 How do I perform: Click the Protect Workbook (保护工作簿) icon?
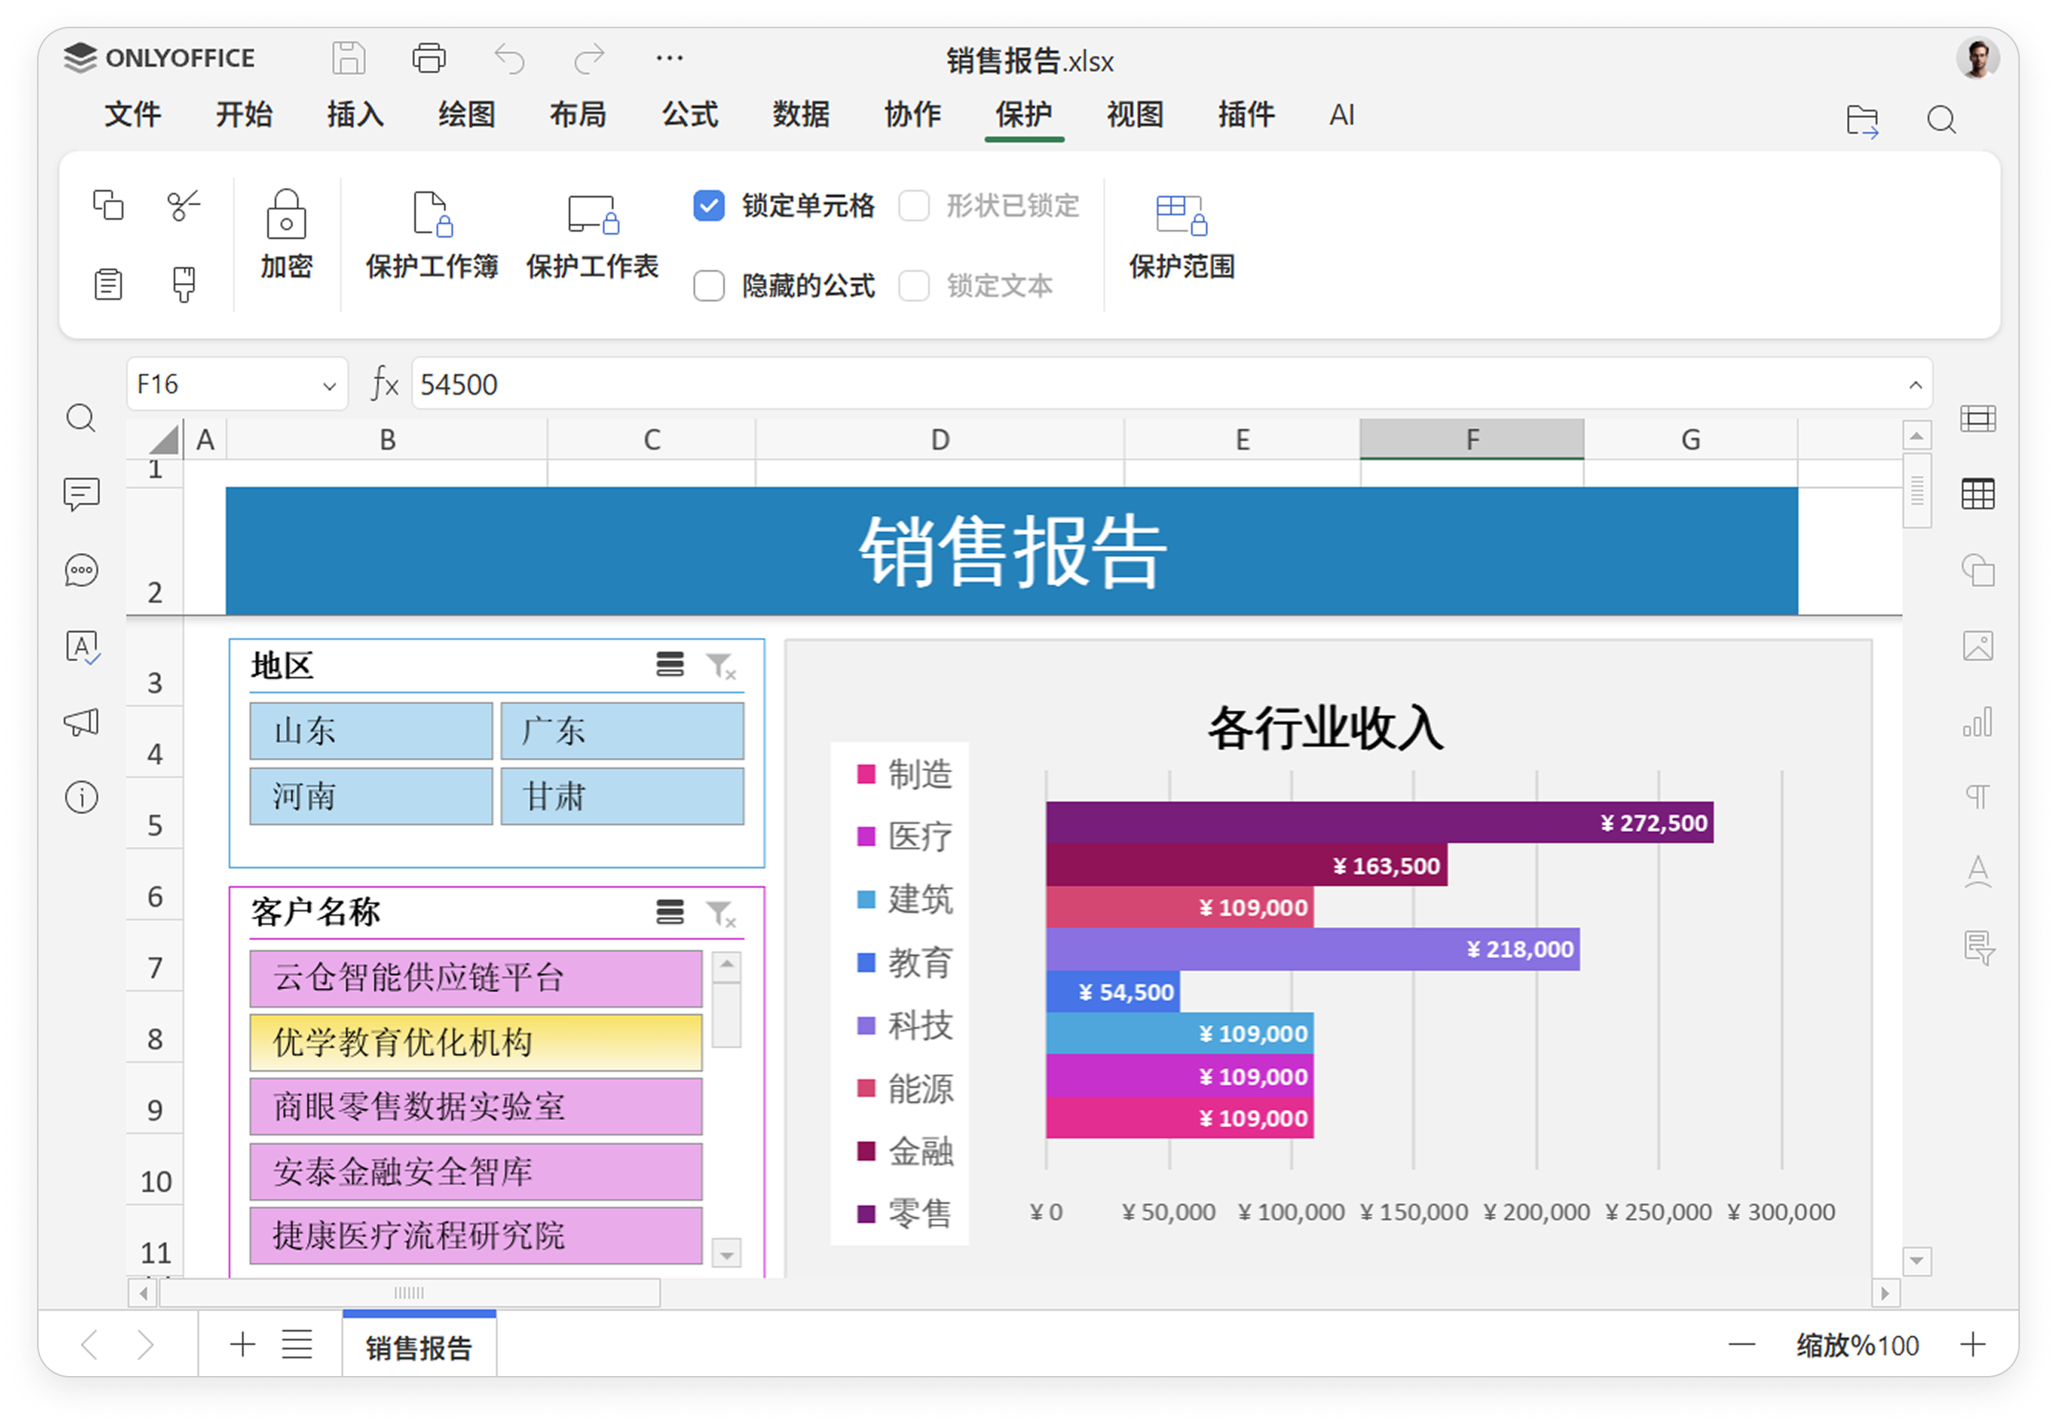pyautogui.click(x=432, y=214)
